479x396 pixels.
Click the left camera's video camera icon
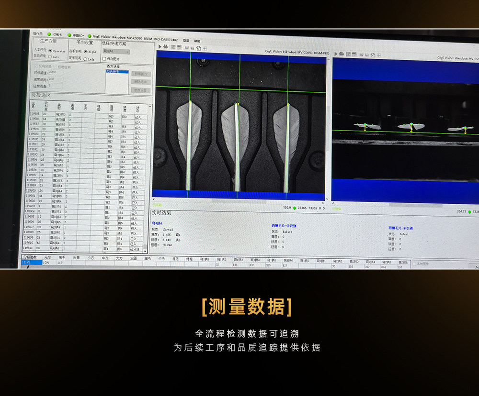click(x=166, y=47)
